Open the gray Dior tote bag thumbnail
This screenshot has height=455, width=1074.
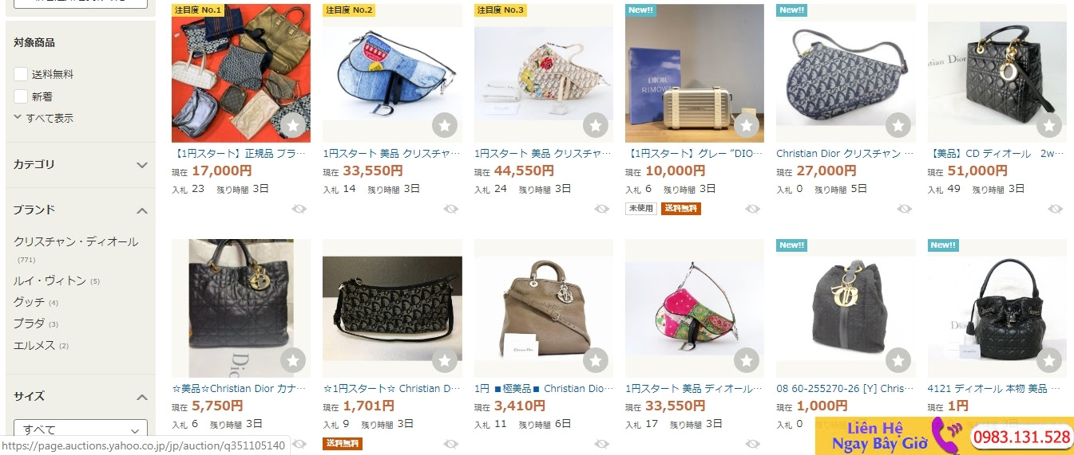pyautogui.click(x=544, y=308)
